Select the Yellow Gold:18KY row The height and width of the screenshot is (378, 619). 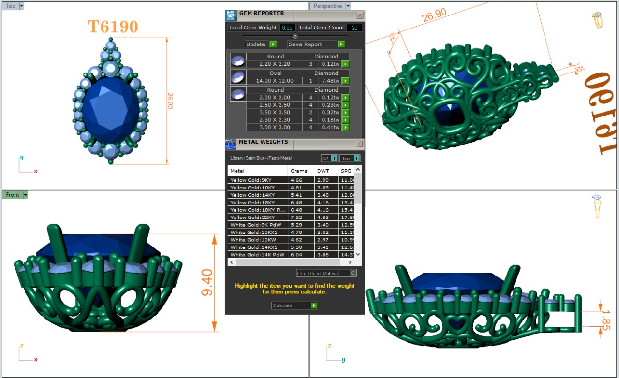tap(257, 203)
